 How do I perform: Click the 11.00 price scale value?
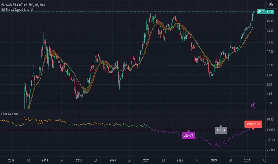click(x=270, y=65)
